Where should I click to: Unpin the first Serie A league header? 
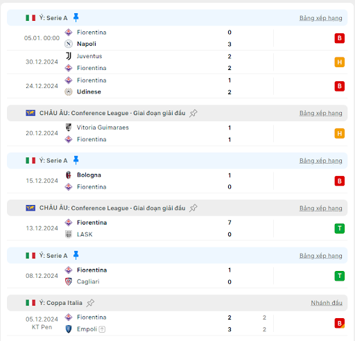click(76, 17)
